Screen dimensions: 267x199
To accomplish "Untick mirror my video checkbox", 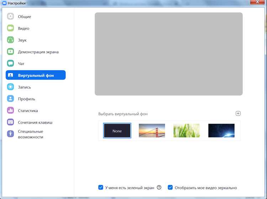I will coord(170,187).
